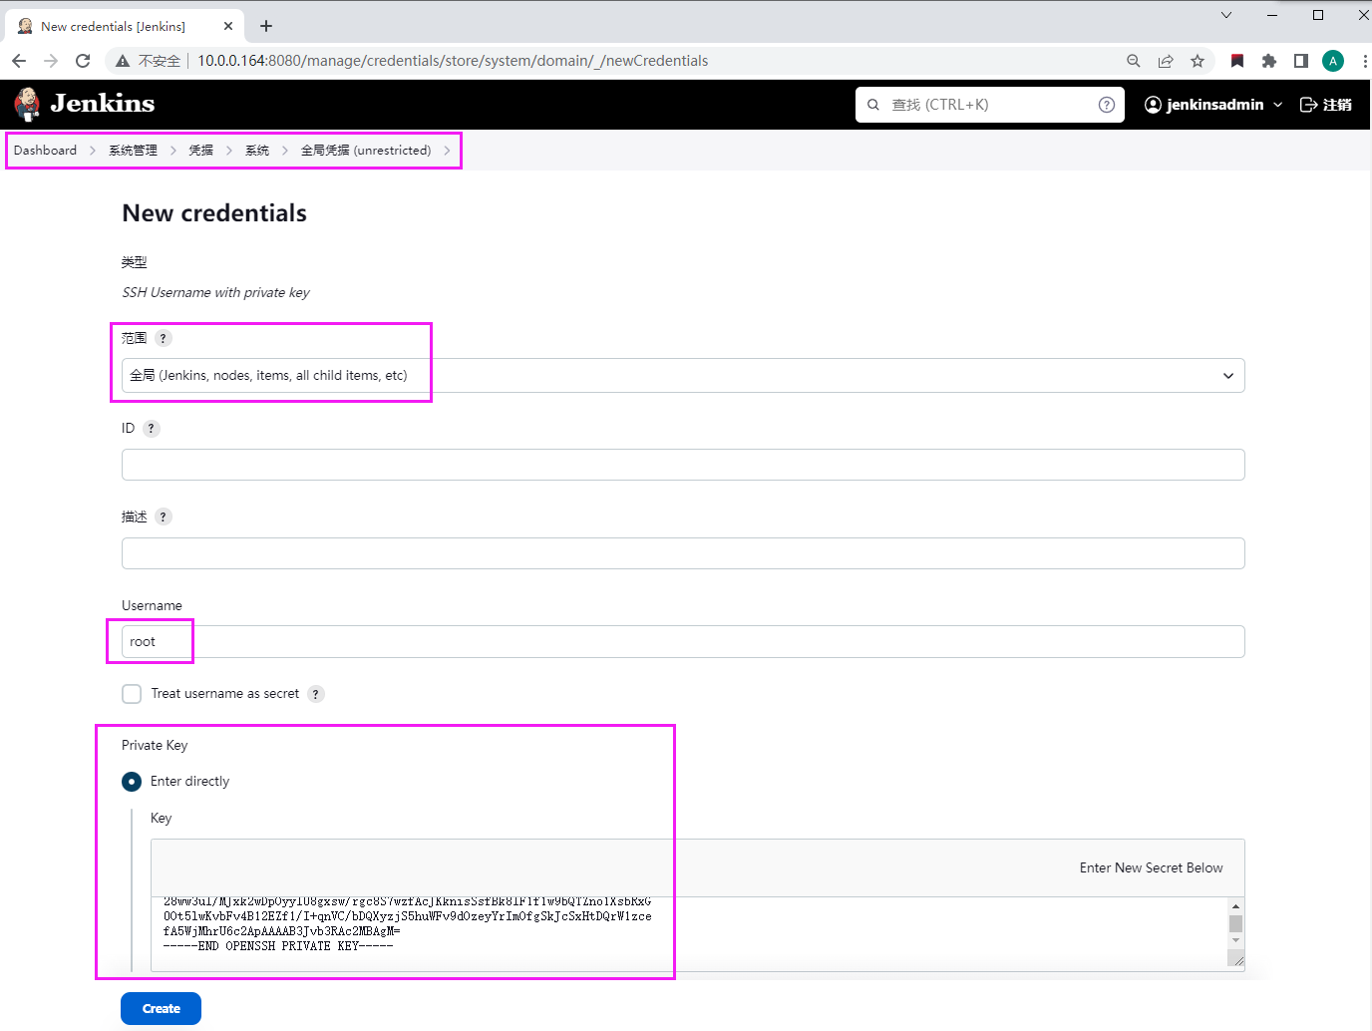Image resolution: width=1372 pixels, height=1031 pixels.
Task: Expand the 凭据 breadcrumb chevron
Action: pos(229,151)
